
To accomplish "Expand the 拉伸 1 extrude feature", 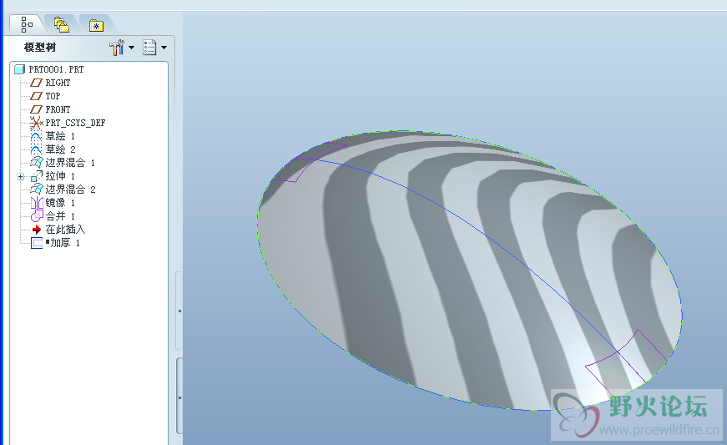I will 20,177.
